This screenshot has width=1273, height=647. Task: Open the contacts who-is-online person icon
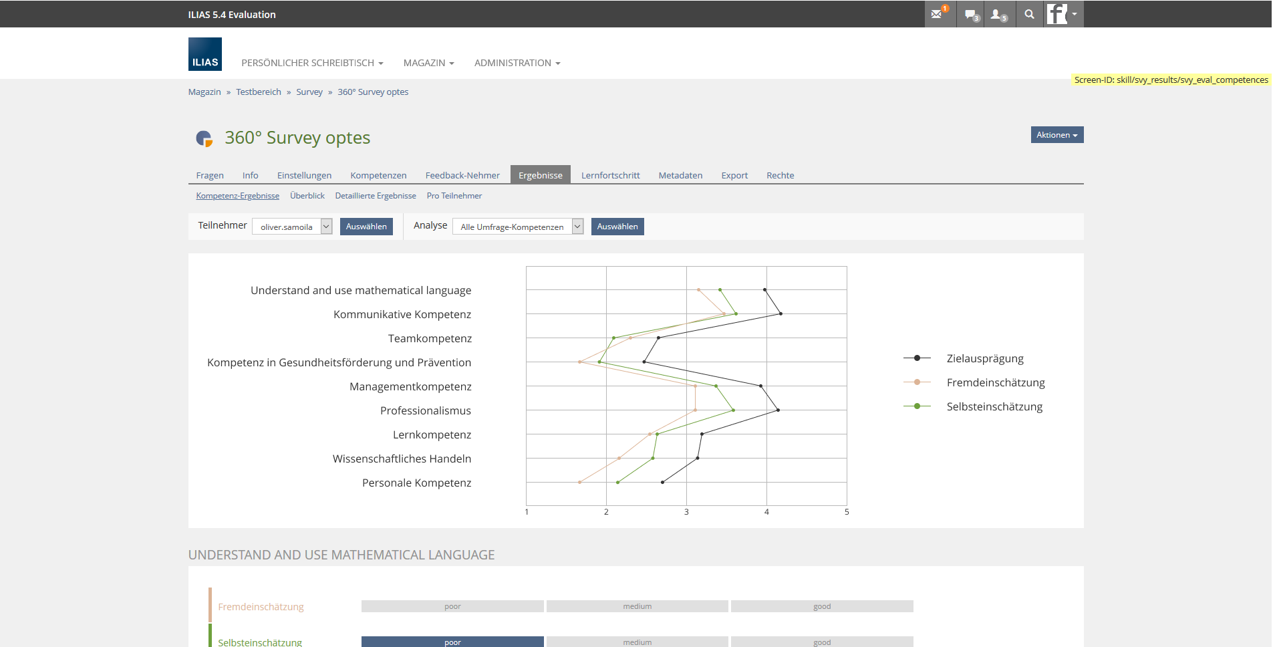[x=997, y=14]
